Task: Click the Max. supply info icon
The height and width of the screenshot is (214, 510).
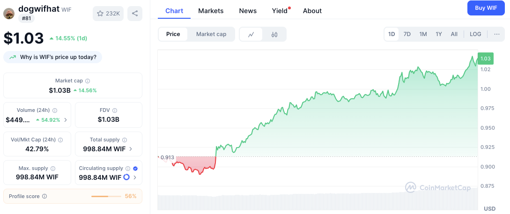Action: [52, 169]
